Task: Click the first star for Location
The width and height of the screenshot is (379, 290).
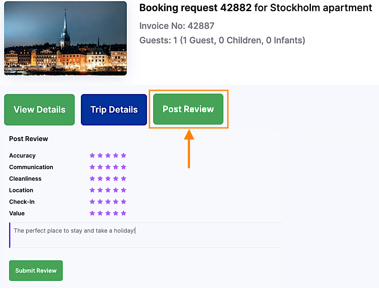Action: [x=92, y=190]
